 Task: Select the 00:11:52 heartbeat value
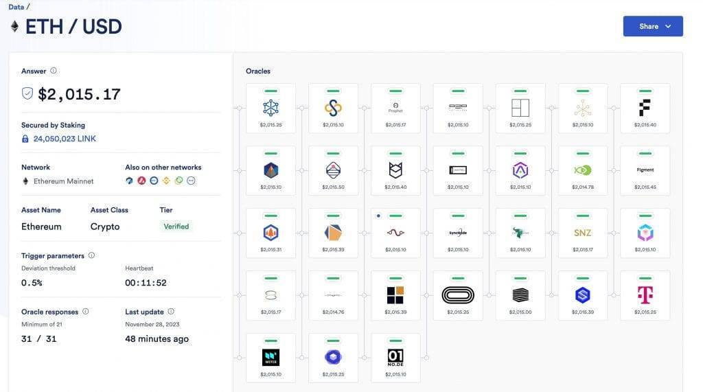pos(146,283)
